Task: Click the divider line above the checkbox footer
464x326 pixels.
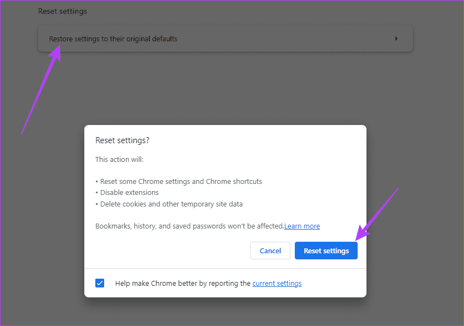Action: 225,269
